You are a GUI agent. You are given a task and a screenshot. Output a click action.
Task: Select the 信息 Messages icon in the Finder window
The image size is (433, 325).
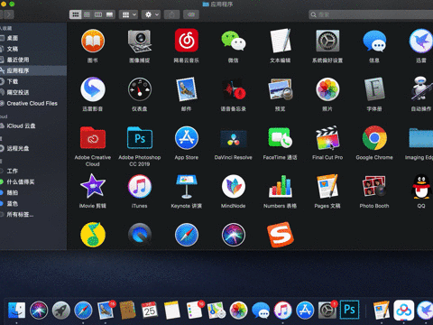click(x=374, y=41)
